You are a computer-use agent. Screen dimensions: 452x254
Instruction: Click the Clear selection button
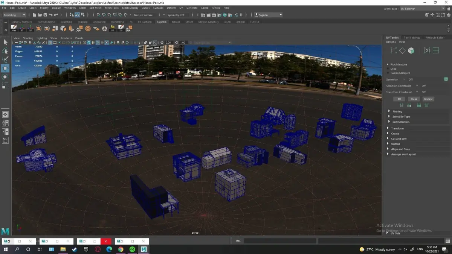click(x=414, y=99)
